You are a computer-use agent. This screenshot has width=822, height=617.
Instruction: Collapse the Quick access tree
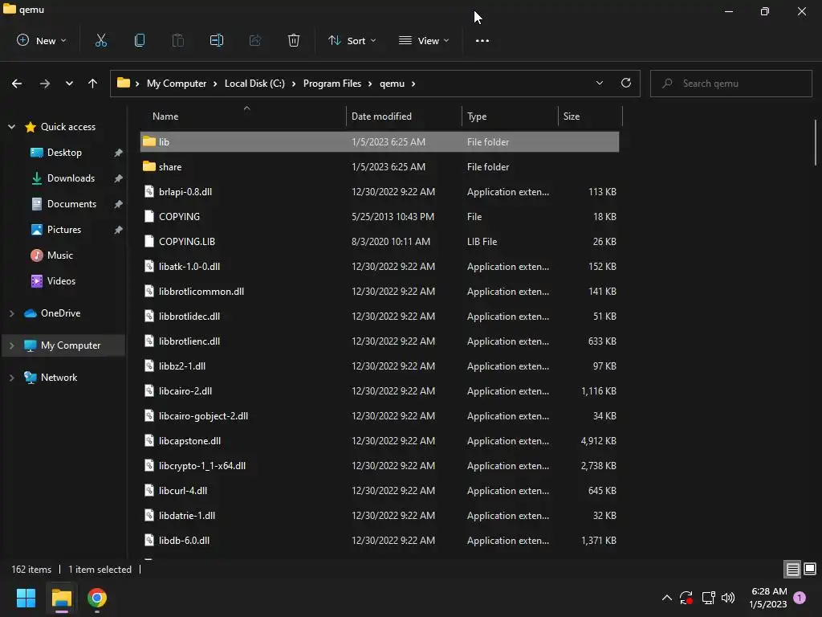coord(11,127)
